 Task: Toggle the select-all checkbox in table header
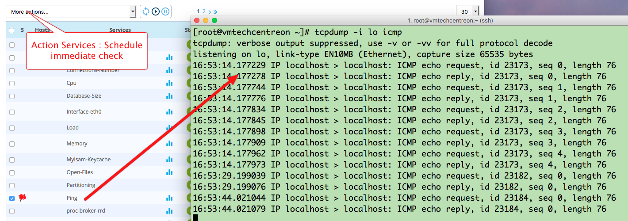point(11,30)
